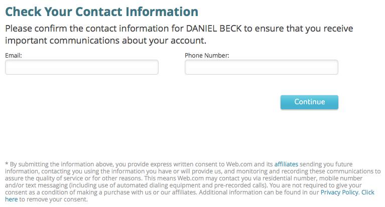Open the Privacy Policy link
The width and height of the screenshot is (385, 207).
click(x=340, y=192)
